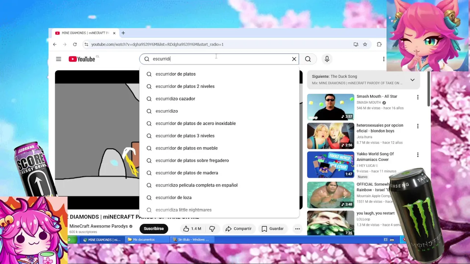470x264 pixels.
Task: Open the 'you laugh, you restart' thumbnail
Action: tap(330, 223)
